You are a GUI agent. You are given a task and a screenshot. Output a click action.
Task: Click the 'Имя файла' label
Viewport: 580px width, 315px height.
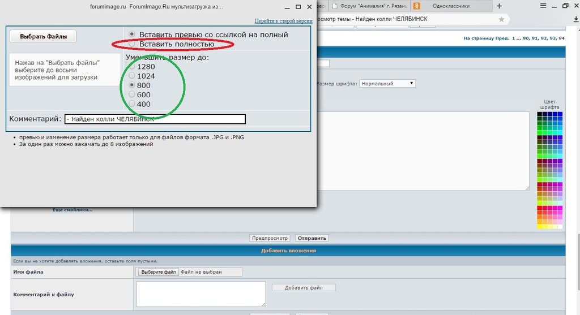click(x=28, y=272)
